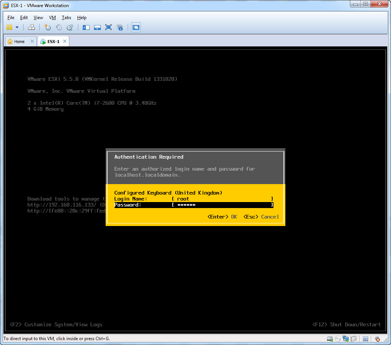The image size is (391, 345).
Task: Open the Tabs menu
Action: click(66, 18)
